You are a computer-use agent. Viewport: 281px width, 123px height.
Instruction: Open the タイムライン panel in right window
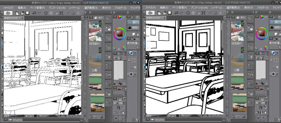160,120
